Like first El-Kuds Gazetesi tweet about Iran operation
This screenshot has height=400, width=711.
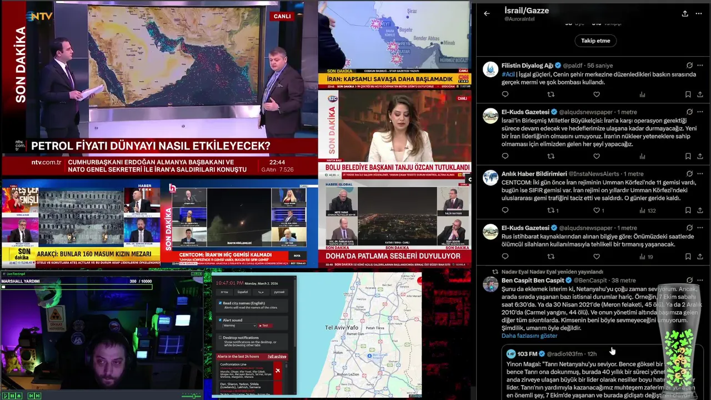(x=597, y=156)
